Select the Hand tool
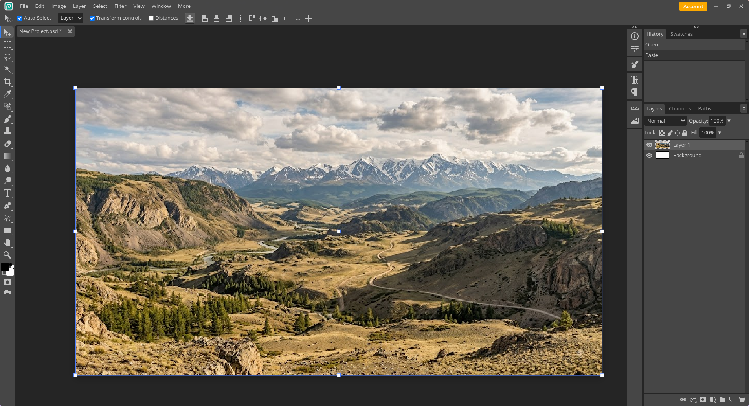This screenshot has height=406, width=749. pyautogui.click(x=7, y=242)
